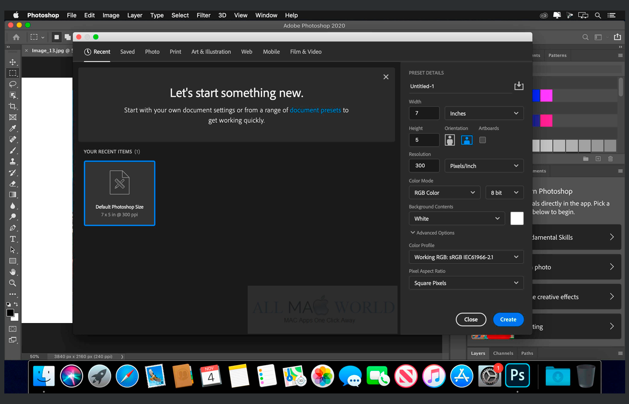Click the Home icon in the options bar

coord(16,37)
